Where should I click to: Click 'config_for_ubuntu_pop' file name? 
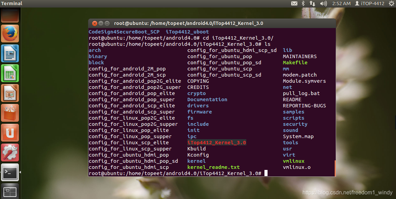pos(220,56)
